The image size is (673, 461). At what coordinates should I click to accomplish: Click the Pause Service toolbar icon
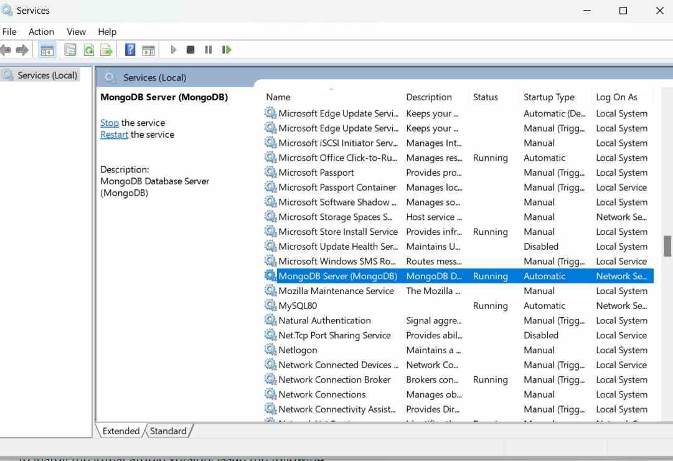click(x=208, y=50)
